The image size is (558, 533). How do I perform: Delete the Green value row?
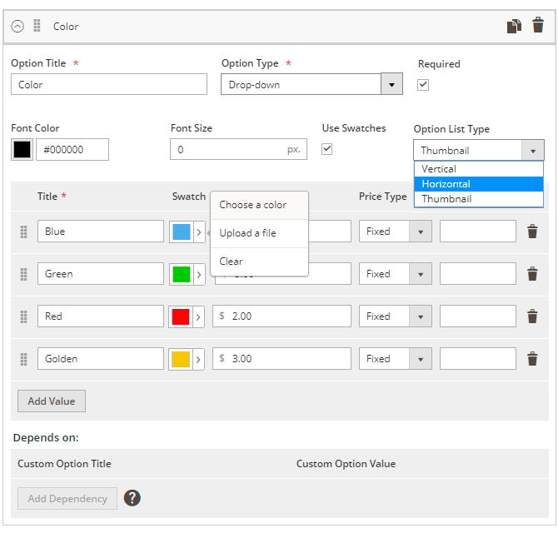[532, 274]
